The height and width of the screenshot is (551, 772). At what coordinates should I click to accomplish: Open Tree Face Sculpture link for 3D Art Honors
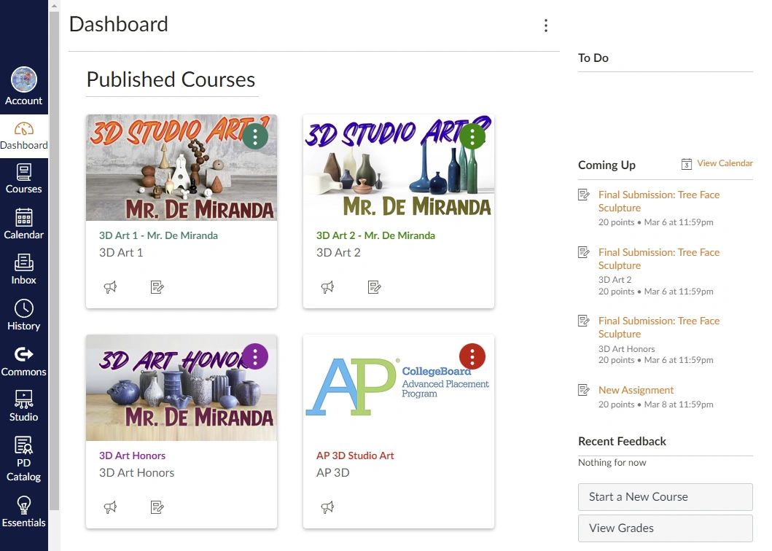[659, 327]
